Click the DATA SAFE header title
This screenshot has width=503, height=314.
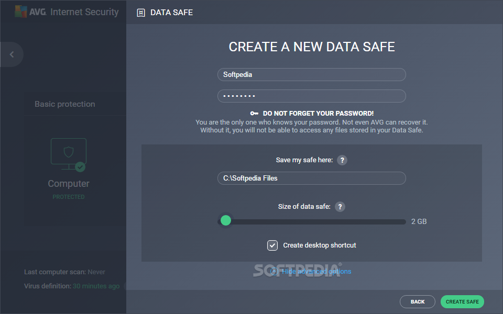pyautogui.click(x=172, y=13)
